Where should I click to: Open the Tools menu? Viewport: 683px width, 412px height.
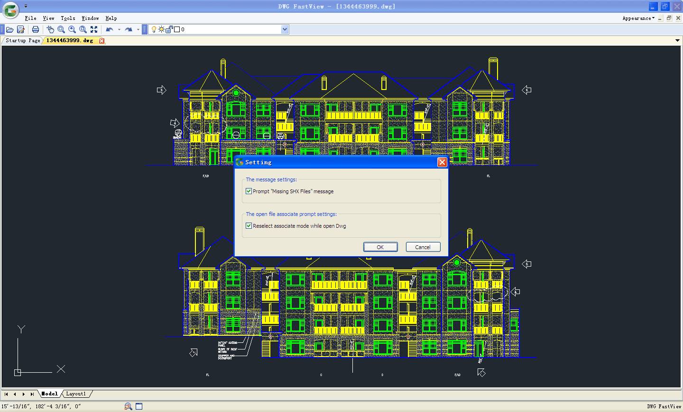coord(68,18)
